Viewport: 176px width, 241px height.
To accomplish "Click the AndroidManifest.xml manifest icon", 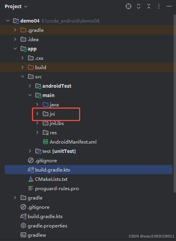I will pos(45,142).
